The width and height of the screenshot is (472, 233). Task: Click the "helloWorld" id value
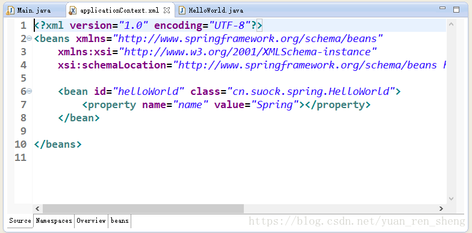click(x=148, y=91)
